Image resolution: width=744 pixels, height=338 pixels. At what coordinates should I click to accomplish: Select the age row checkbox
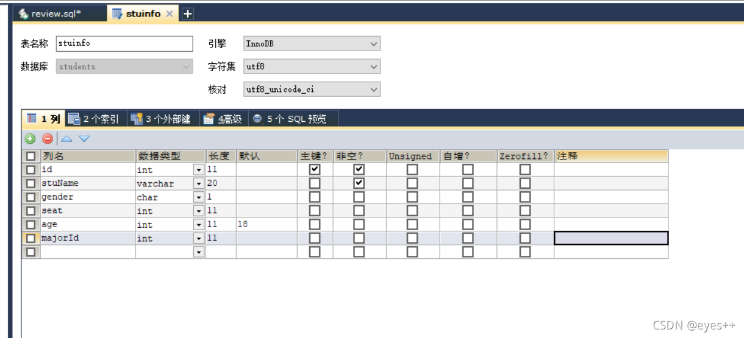pyautogui.click(x=30, y=225)
